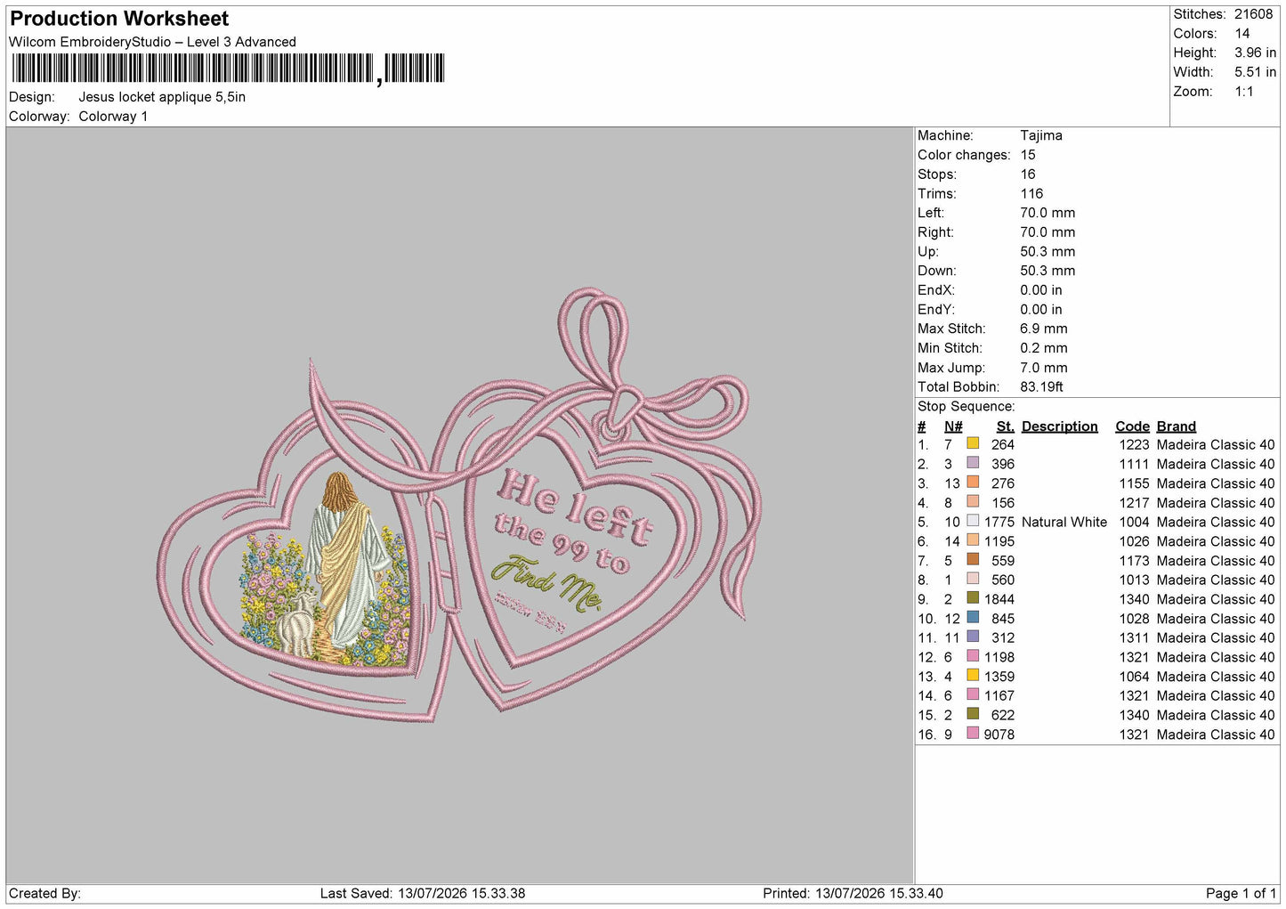Click the 'Stop Sequence:' label
The image size is (1286, 909).
tap(966, 406)
